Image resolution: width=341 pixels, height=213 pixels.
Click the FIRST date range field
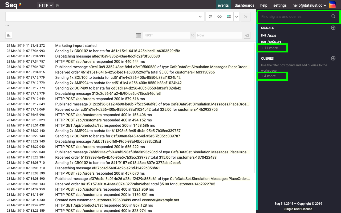click(166, 35)
